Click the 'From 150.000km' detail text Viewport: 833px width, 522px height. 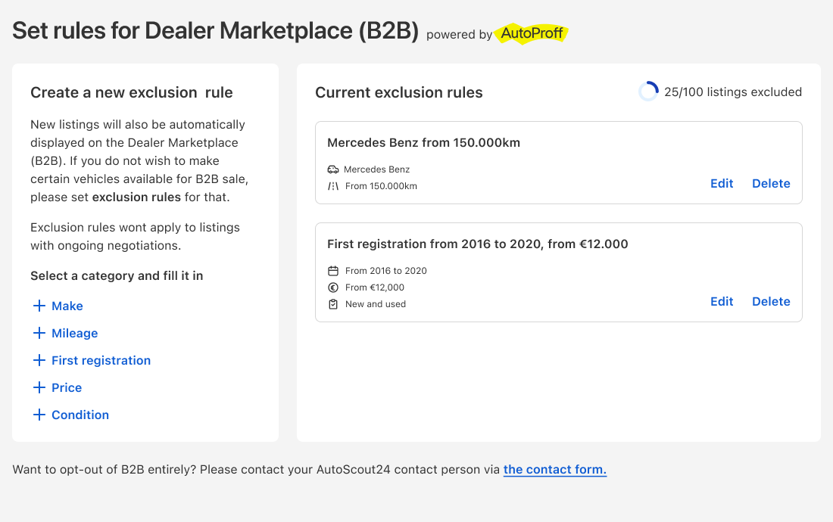click(x=381, y=186)
